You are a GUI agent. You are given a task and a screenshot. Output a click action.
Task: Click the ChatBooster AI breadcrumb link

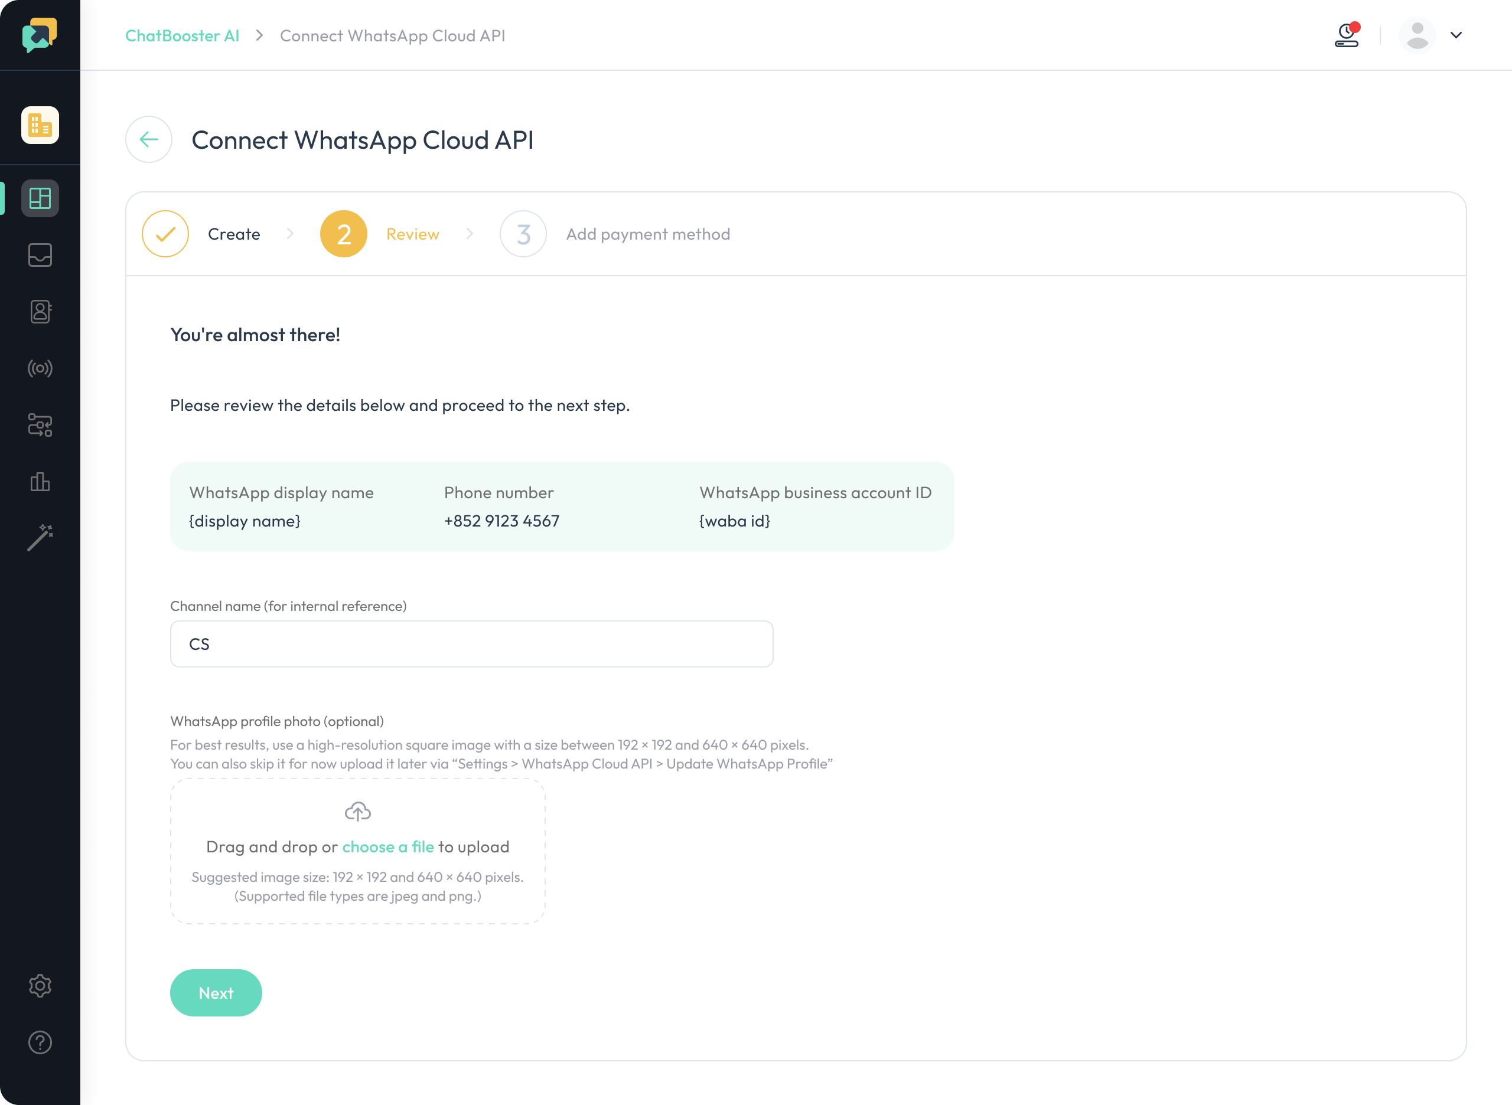tap(182, 35)
